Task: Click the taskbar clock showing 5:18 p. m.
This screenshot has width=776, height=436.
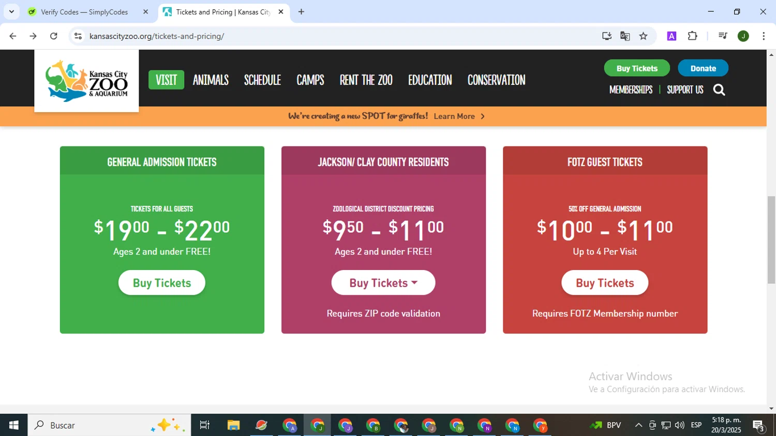Action: (x=726, y=425)
